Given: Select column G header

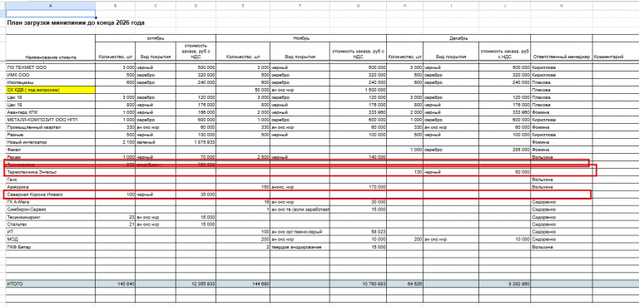Looking at the screenshot, I should point(359,6).
